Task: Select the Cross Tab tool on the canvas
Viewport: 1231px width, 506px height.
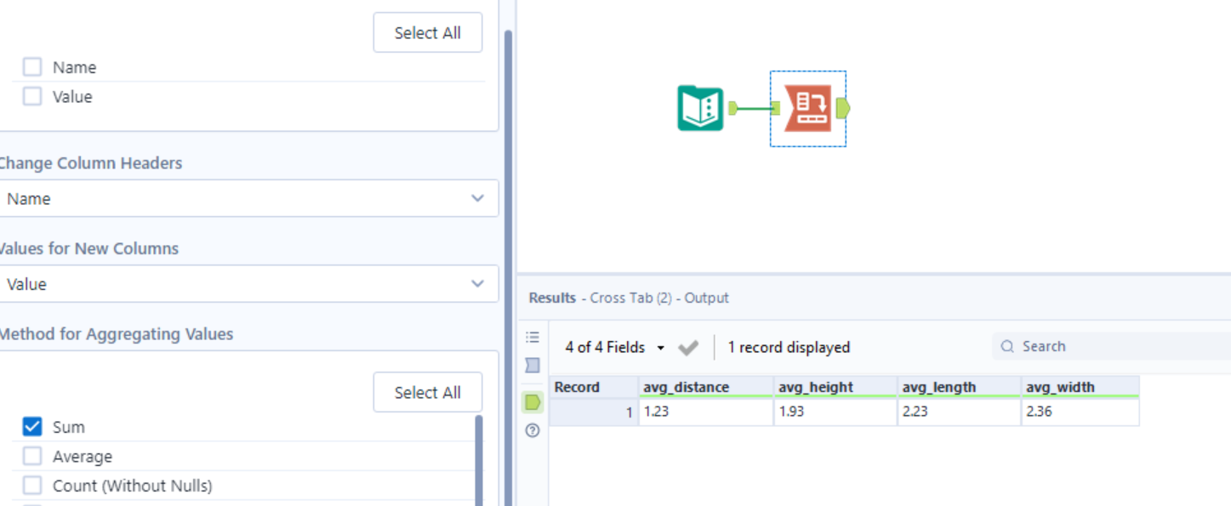Action: (x=806, y=109)
